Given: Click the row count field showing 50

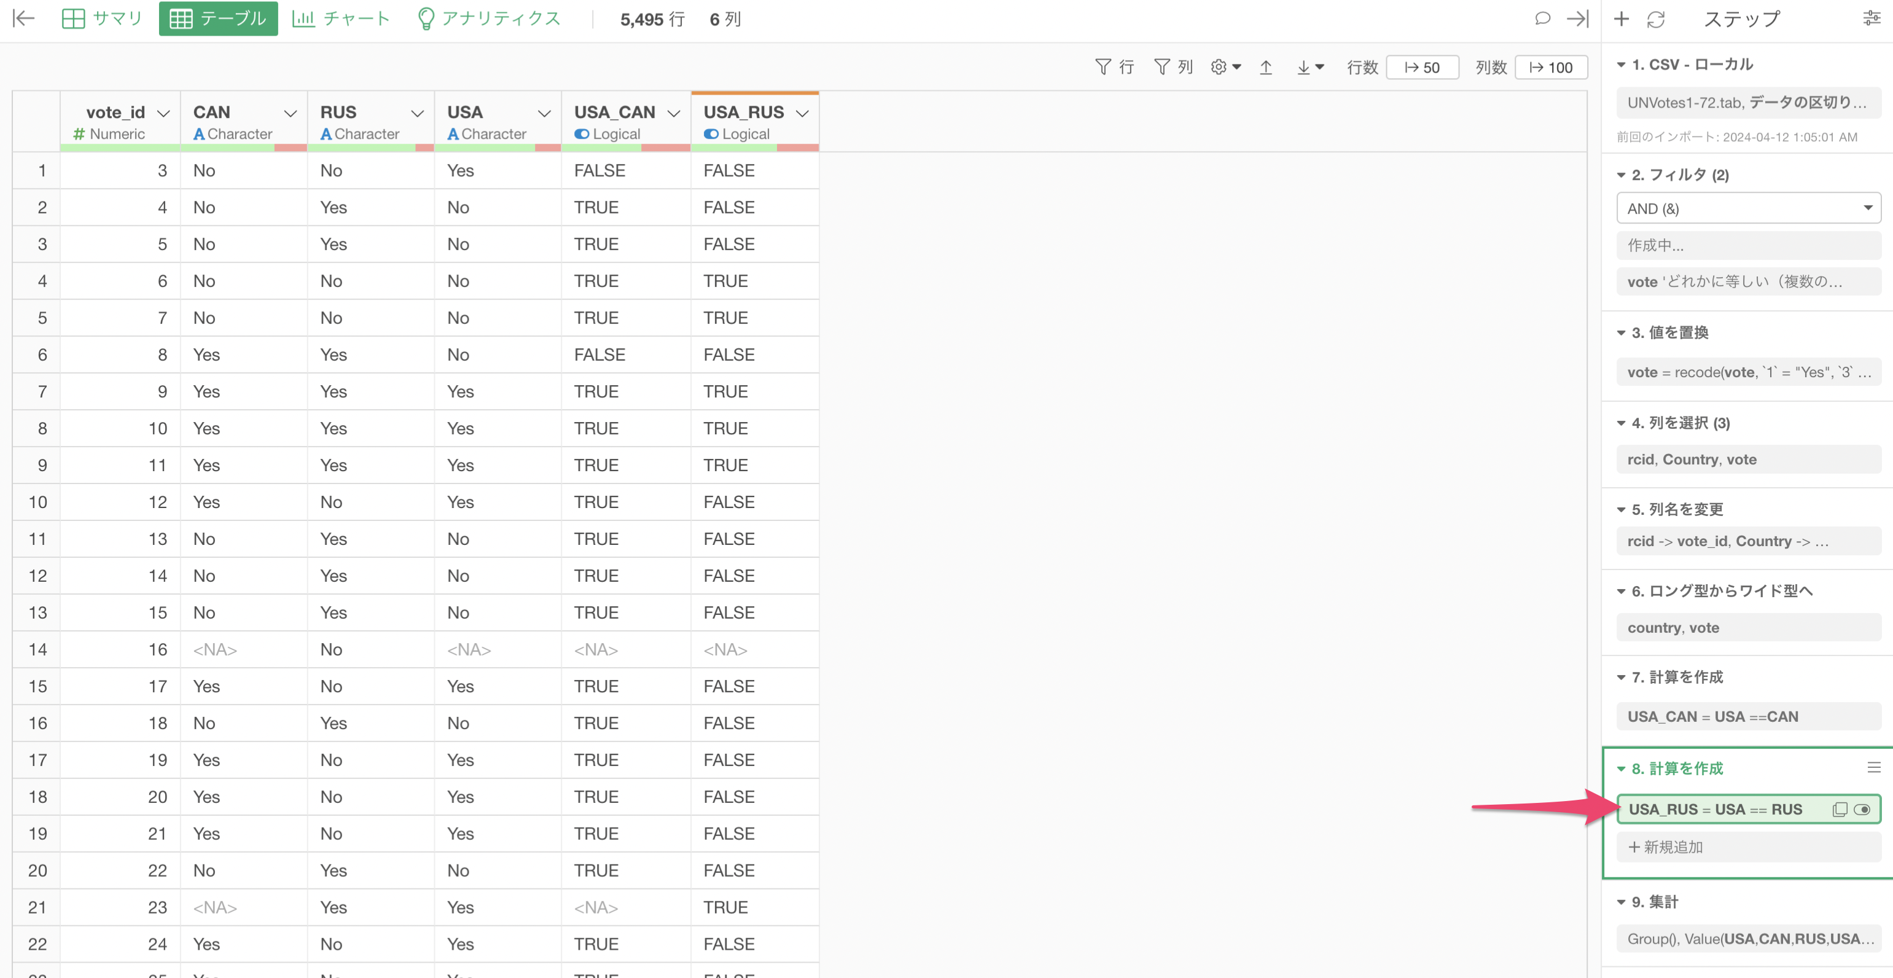Looking at the screenshot, I should tap(1422, 67).
